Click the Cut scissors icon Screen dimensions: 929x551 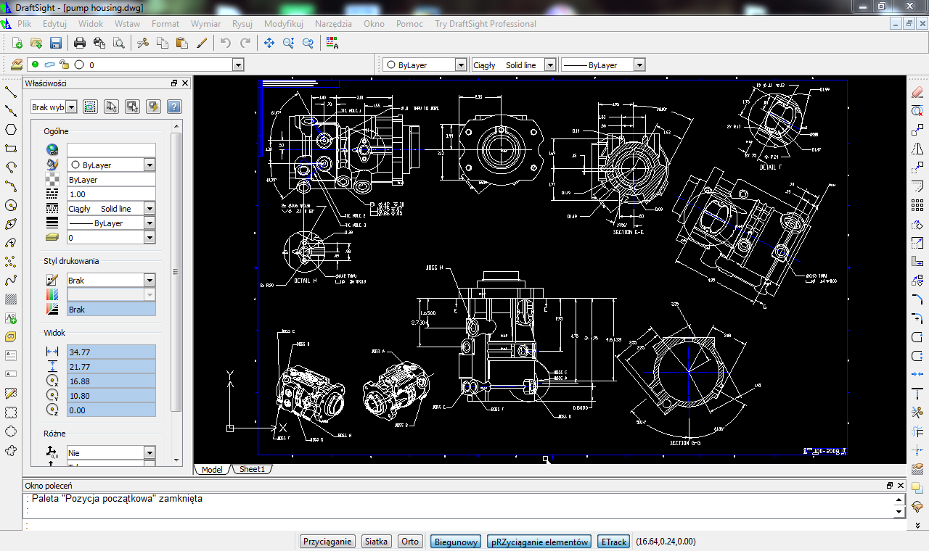coord(143,43)
